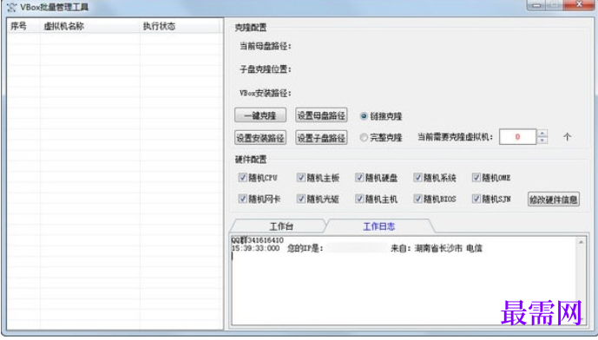Click 来自: 湖南省长沙市 电信 log text
Screen dimensions: 598x340
437,249
